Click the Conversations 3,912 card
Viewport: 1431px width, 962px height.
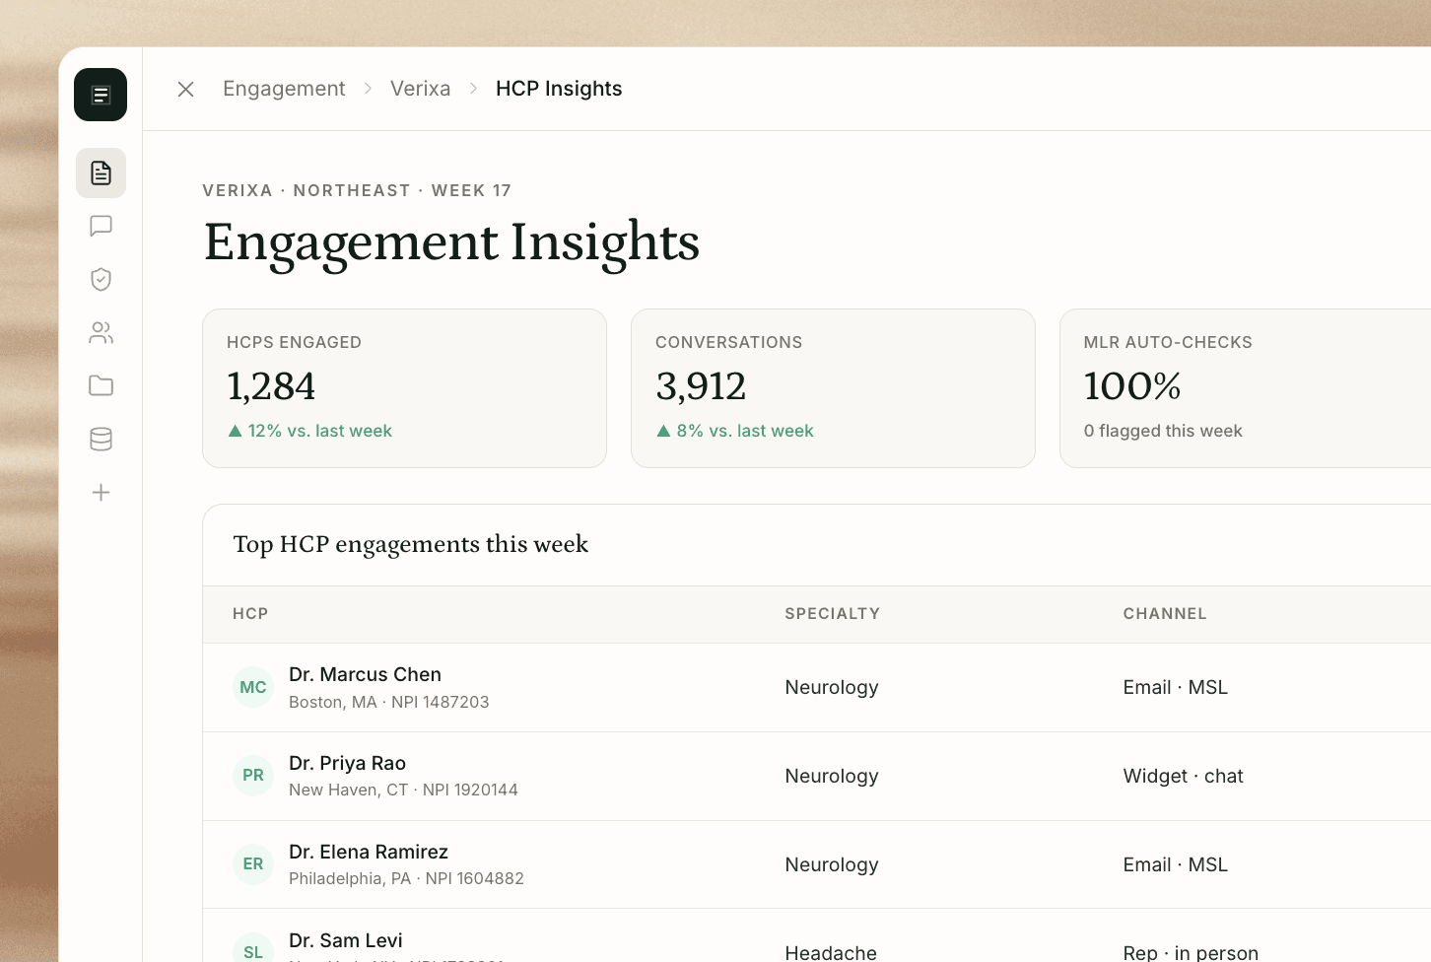pyautogui.click(x=833, y=388)
